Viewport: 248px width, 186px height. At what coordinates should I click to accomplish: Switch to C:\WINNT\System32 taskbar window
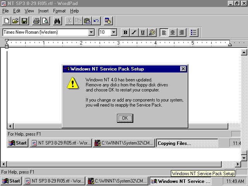pos(117,181)
